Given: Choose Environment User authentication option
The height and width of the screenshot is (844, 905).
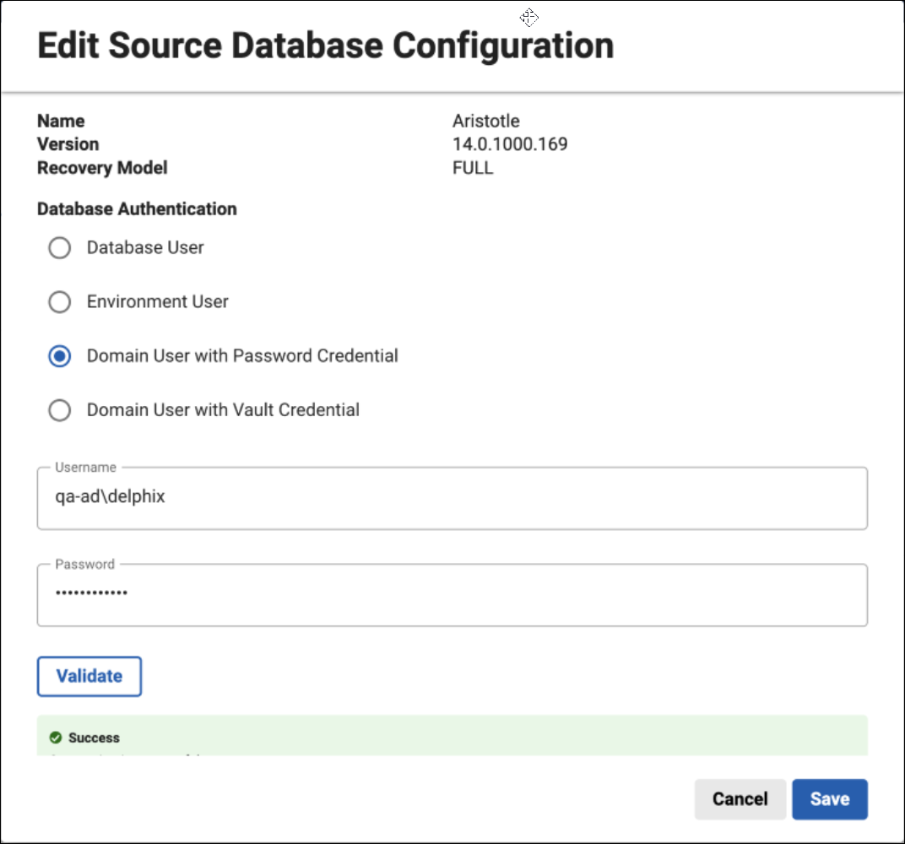Looking at the screenshot, I should pyautogui.click(x=59, y=302).
